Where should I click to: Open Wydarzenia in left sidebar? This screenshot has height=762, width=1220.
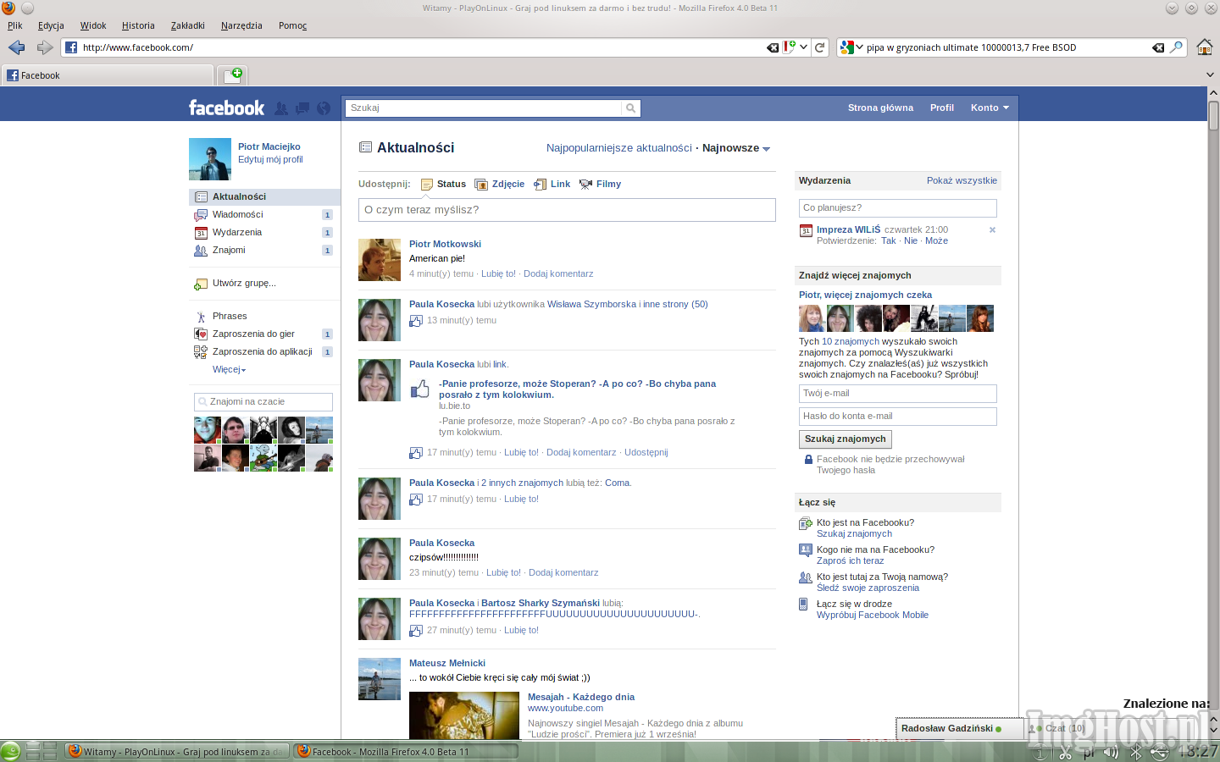[x=264, y=233]
